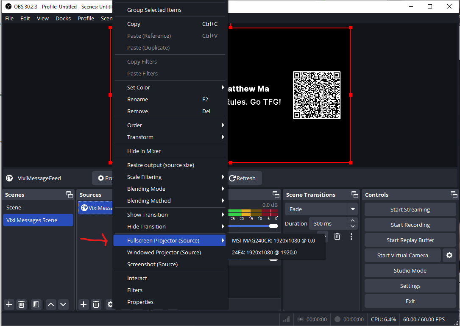Delete selected scene with trash icon
Image resolution: width=460 pixels, height=326 pixels.
(22, 304)
